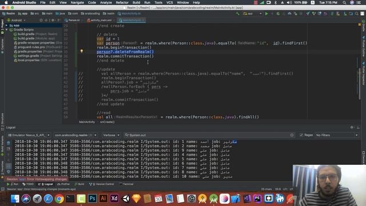This screenshot has height=206, width=366.
Task: Toggle the Gradle tool window on right edge
Action: [364, 26]
